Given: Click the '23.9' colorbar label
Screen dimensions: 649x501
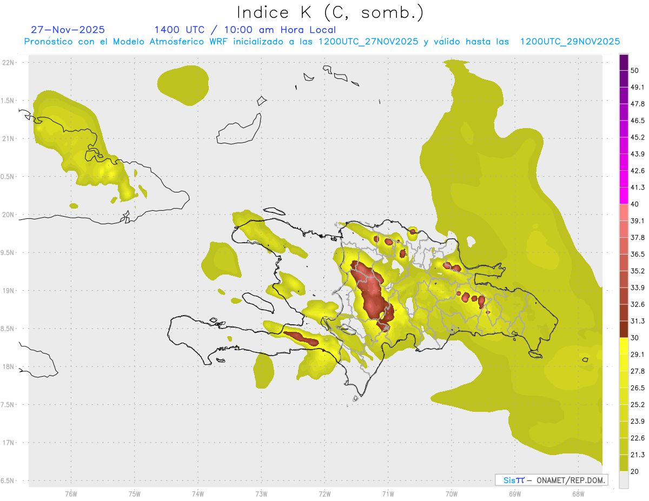Looking at the screenshot, I should [x=638, y=421].
